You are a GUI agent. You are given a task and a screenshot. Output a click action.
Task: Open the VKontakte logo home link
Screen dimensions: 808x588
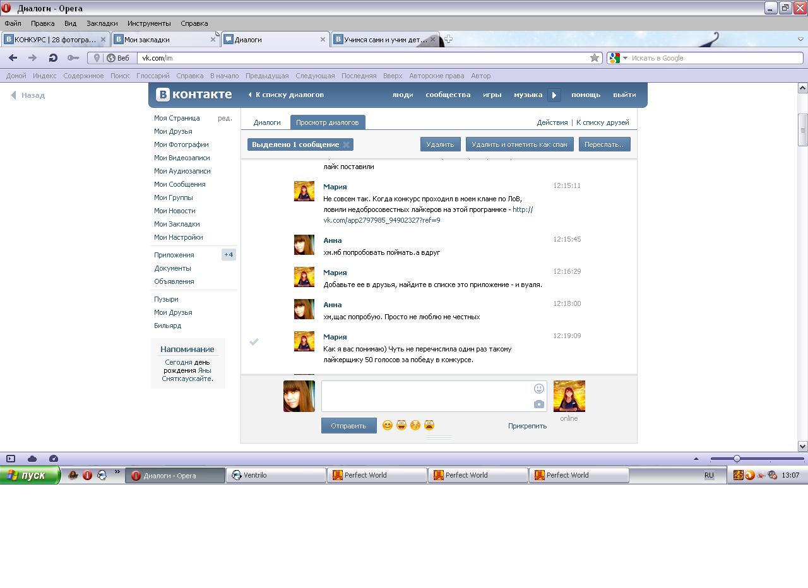tap(194, 95)
